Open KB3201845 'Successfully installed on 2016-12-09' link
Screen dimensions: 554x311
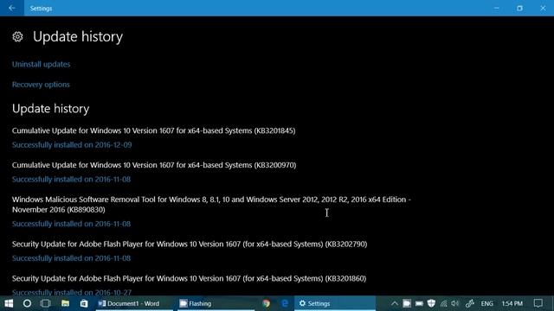72,145
